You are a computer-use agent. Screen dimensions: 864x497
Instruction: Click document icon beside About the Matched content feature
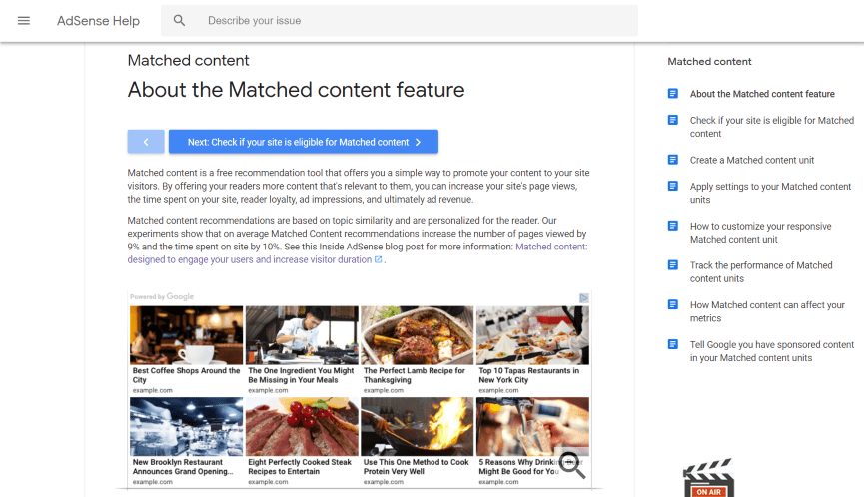(673, 94)
